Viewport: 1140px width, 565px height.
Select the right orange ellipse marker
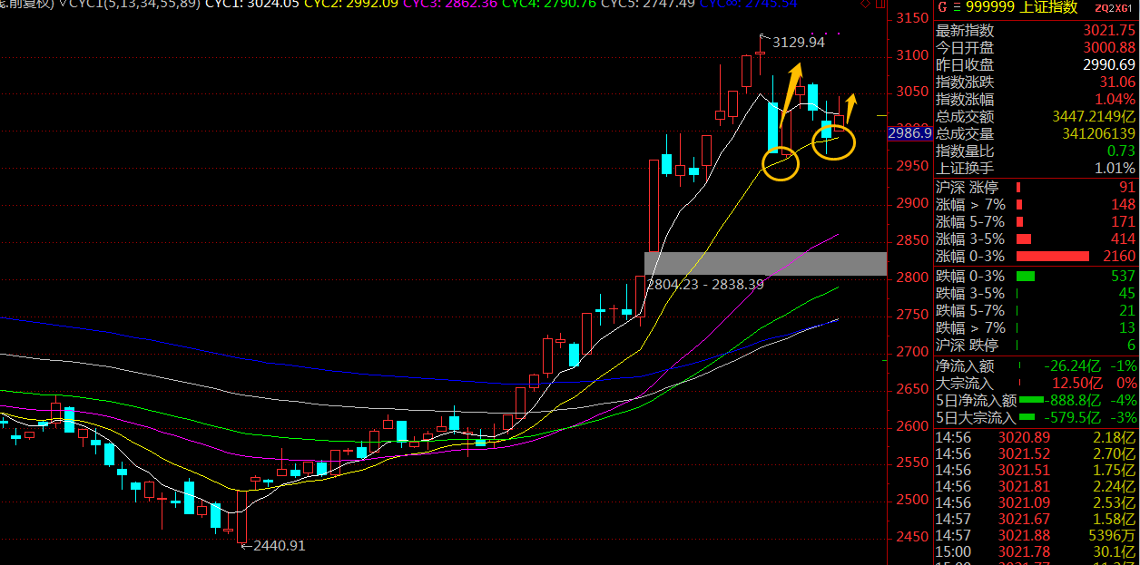tap(833, 143)
